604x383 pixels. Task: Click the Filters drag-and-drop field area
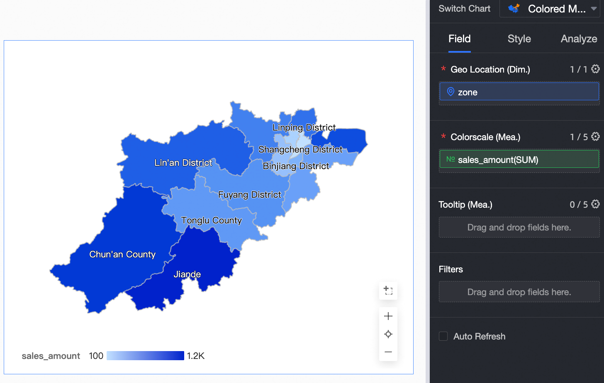[x=519, y=292]
